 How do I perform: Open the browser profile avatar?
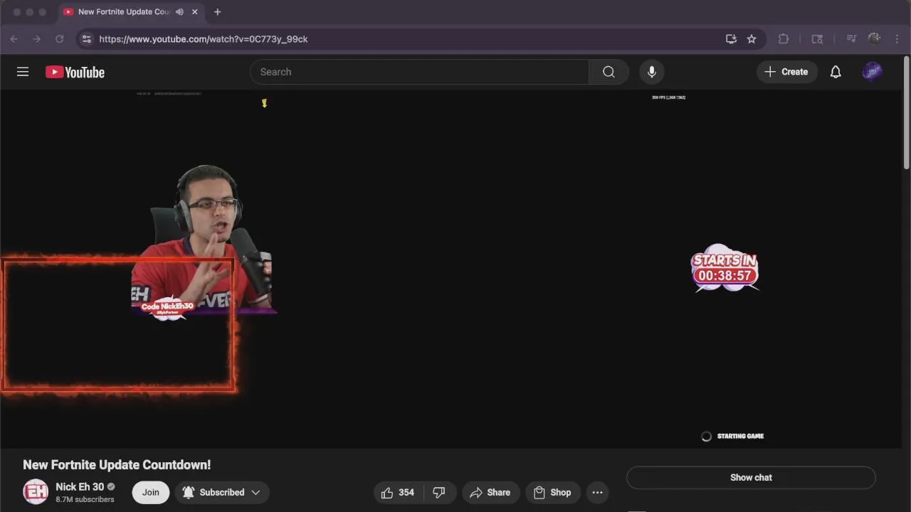[875, 39]
